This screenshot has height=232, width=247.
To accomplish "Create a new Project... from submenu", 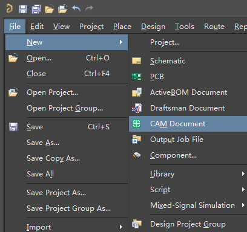I will 188,42.
